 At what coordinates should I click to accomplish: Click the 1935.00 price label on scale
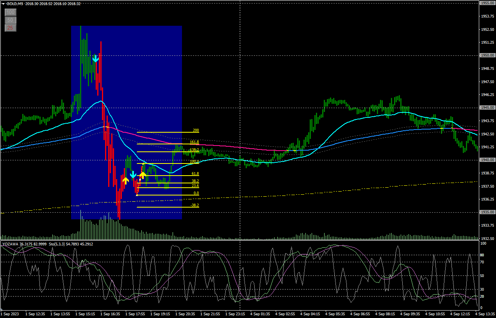(487, 212)
